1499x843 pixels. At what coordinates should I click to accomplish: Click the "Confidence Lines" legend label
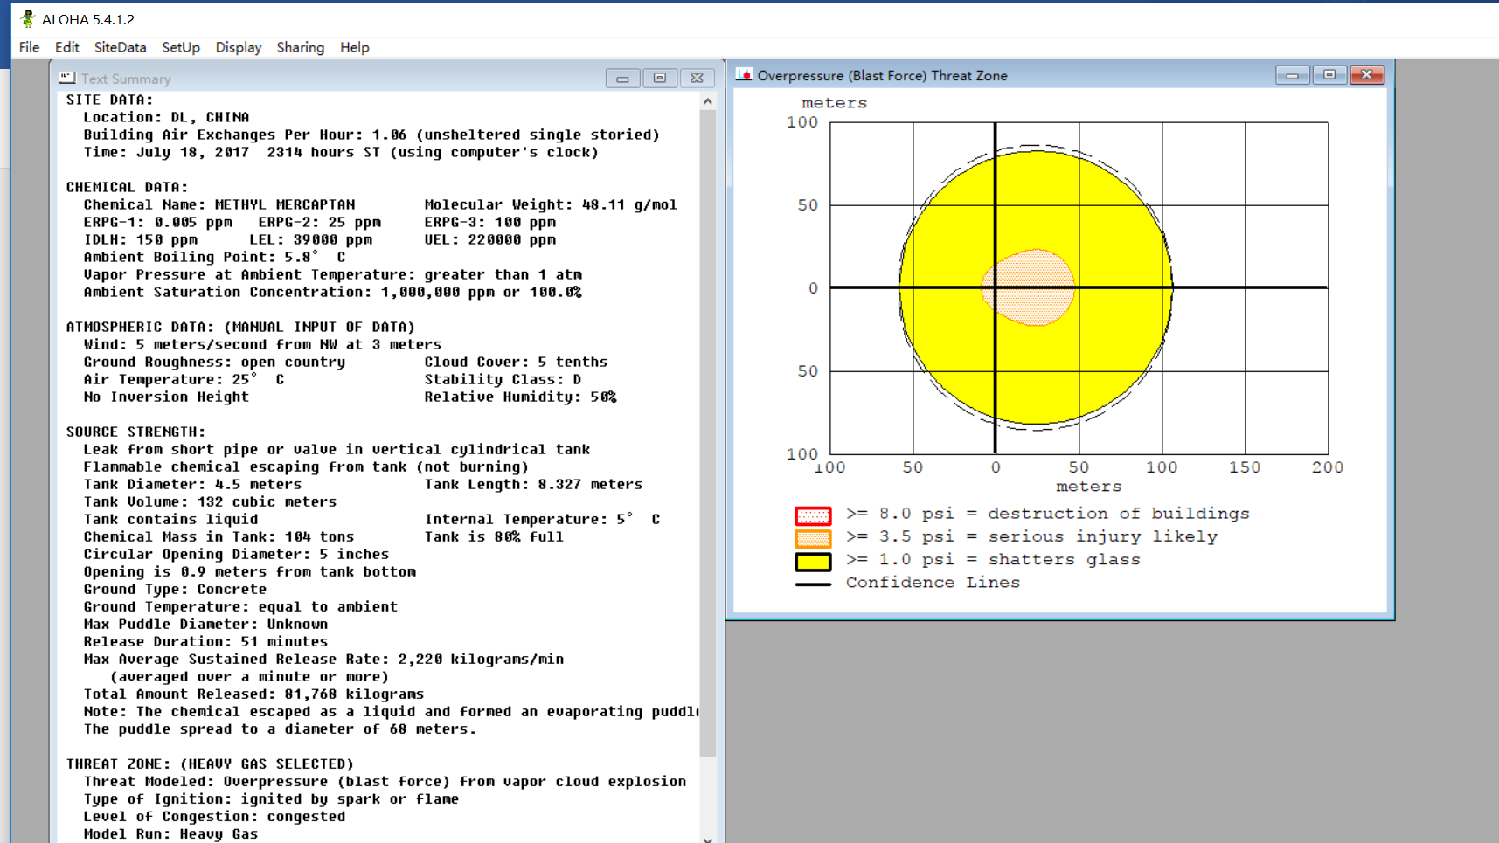tap(933, 582)
